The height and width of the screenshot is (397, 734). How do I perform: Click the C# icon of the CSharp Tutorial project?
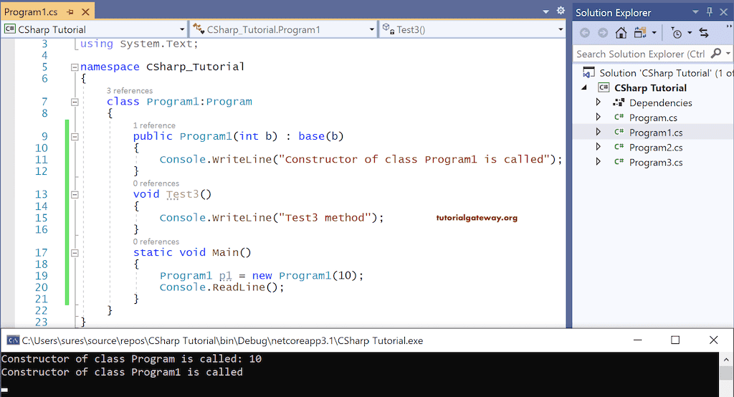coord(604,87)
